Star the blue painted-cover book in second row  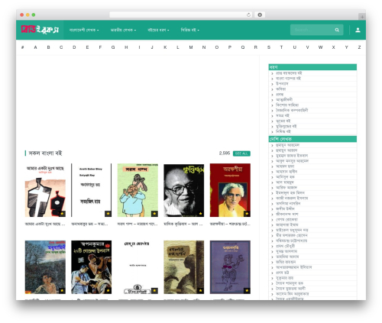(62, 291)
